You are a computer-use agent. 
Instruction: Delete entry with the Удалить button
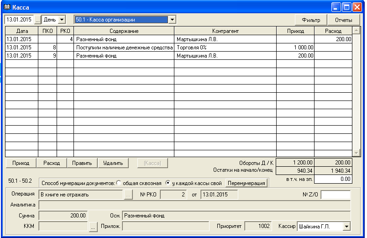[x=113, y=163]
